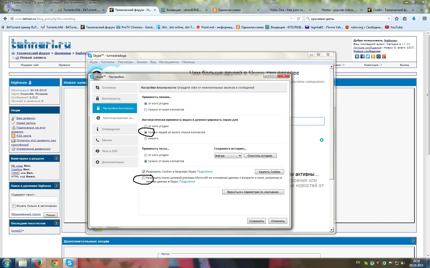The image size is (430, 268).
Task: Launch Google Chrome from the taskbar
Action: point(55,263)
